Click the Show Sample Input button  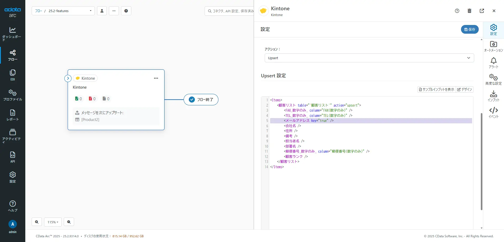point(437,89)
